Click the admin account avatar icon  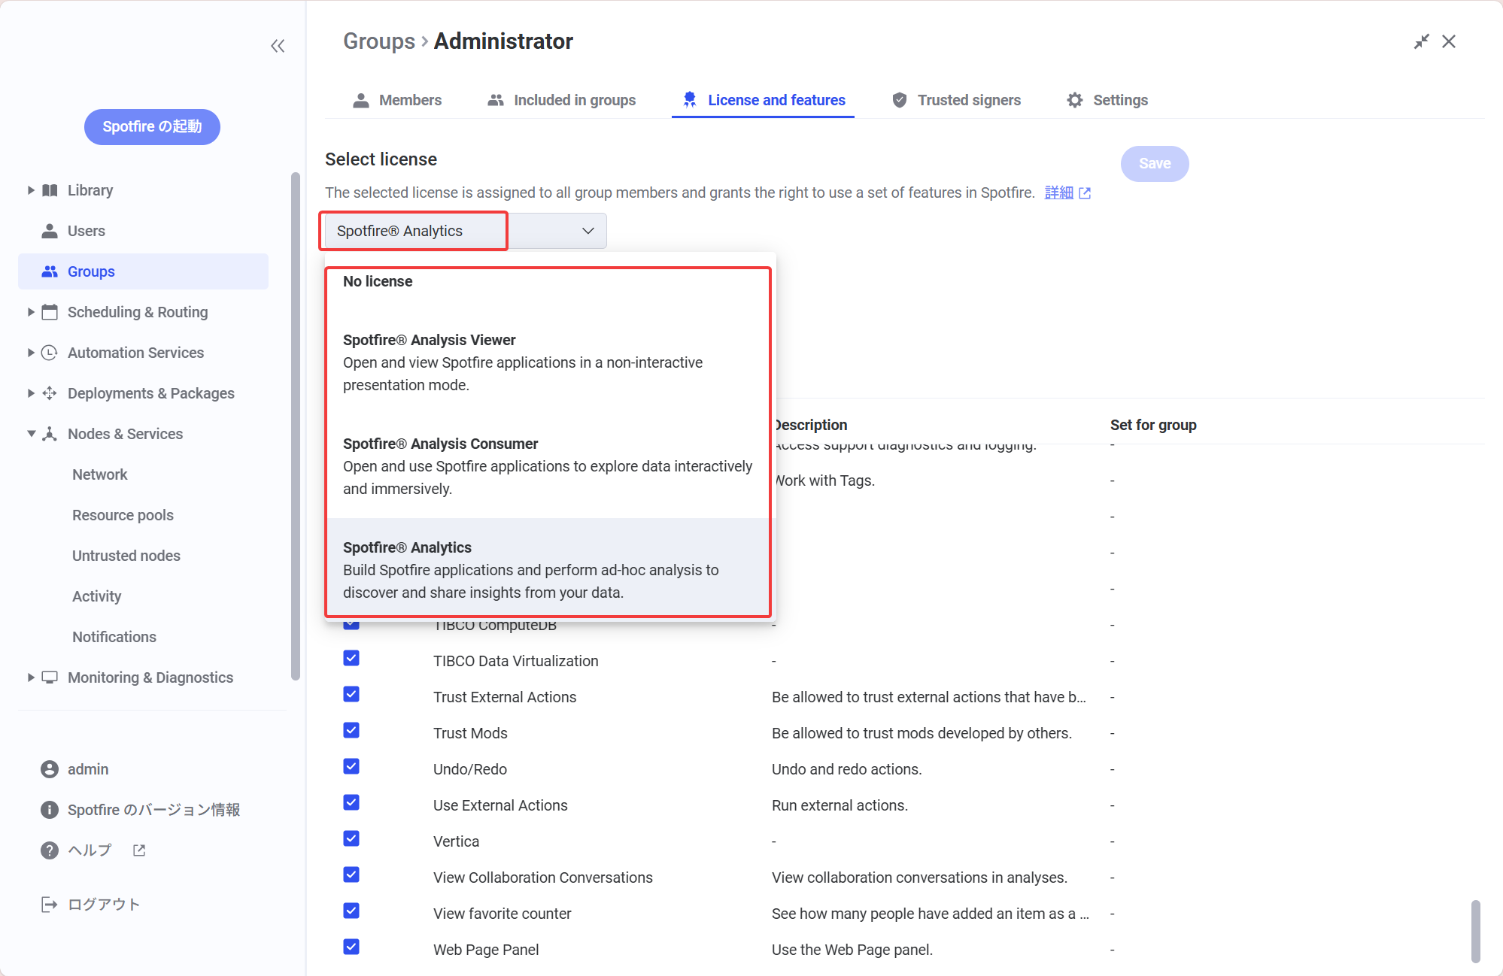[x=50, y=769]
